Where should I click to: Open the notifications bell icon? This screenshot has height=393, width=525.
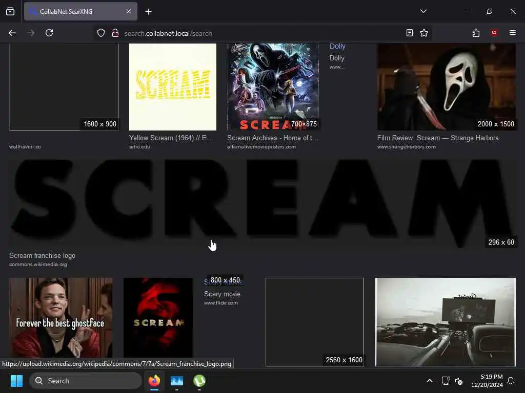(511, 381)
